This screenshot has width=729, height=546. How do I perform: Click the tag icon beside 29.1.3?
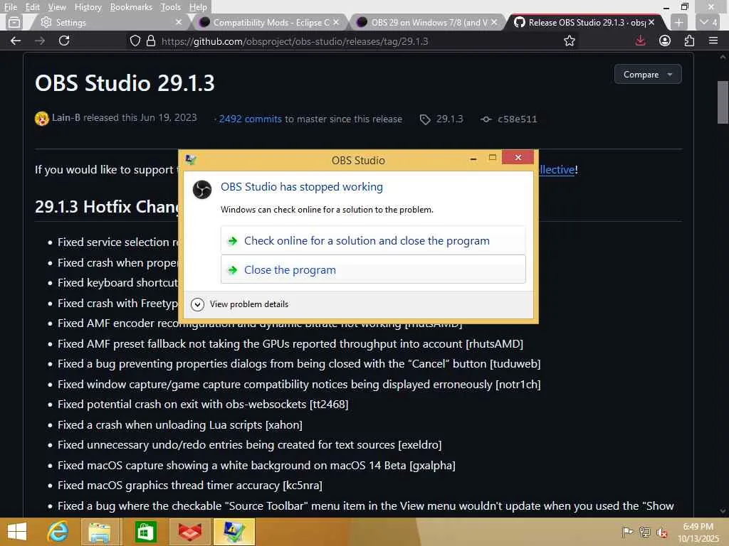point(425,119)
